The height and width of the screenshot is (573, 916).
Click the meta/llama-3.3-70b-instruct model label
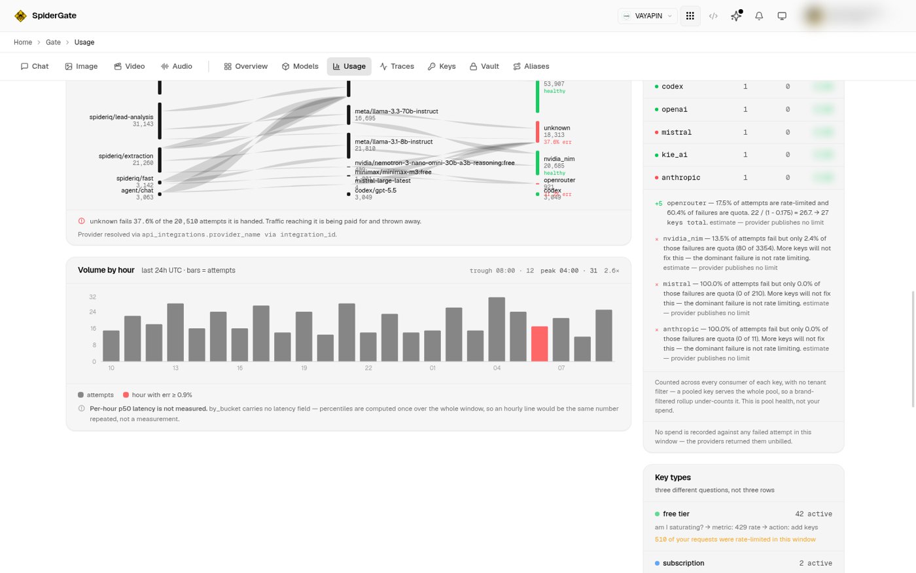click(396, 111)
